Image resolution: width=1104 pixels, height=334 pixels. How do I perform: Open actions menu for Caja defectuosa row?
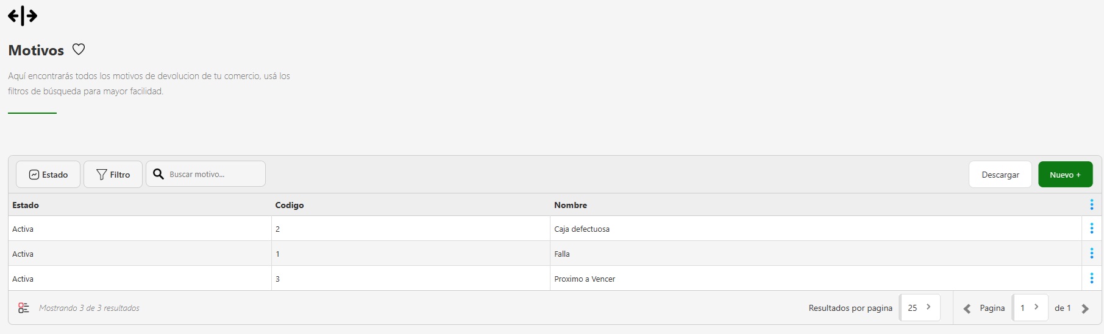[x=1091, y=229]
